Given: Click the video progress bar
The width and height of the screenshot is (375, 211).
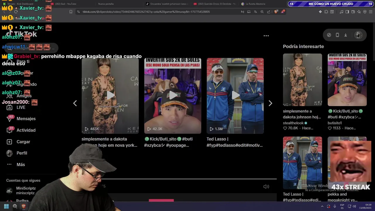Looking at the screenshot, I should 189,179.
